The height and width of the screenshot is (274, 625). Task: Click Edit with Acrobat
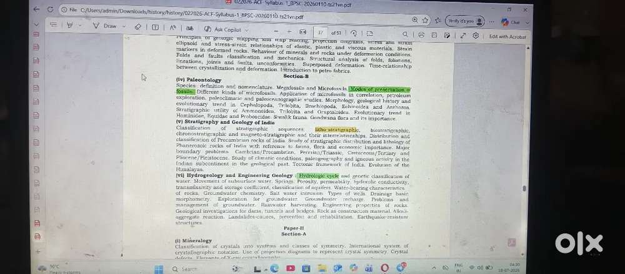click(507, 37)
